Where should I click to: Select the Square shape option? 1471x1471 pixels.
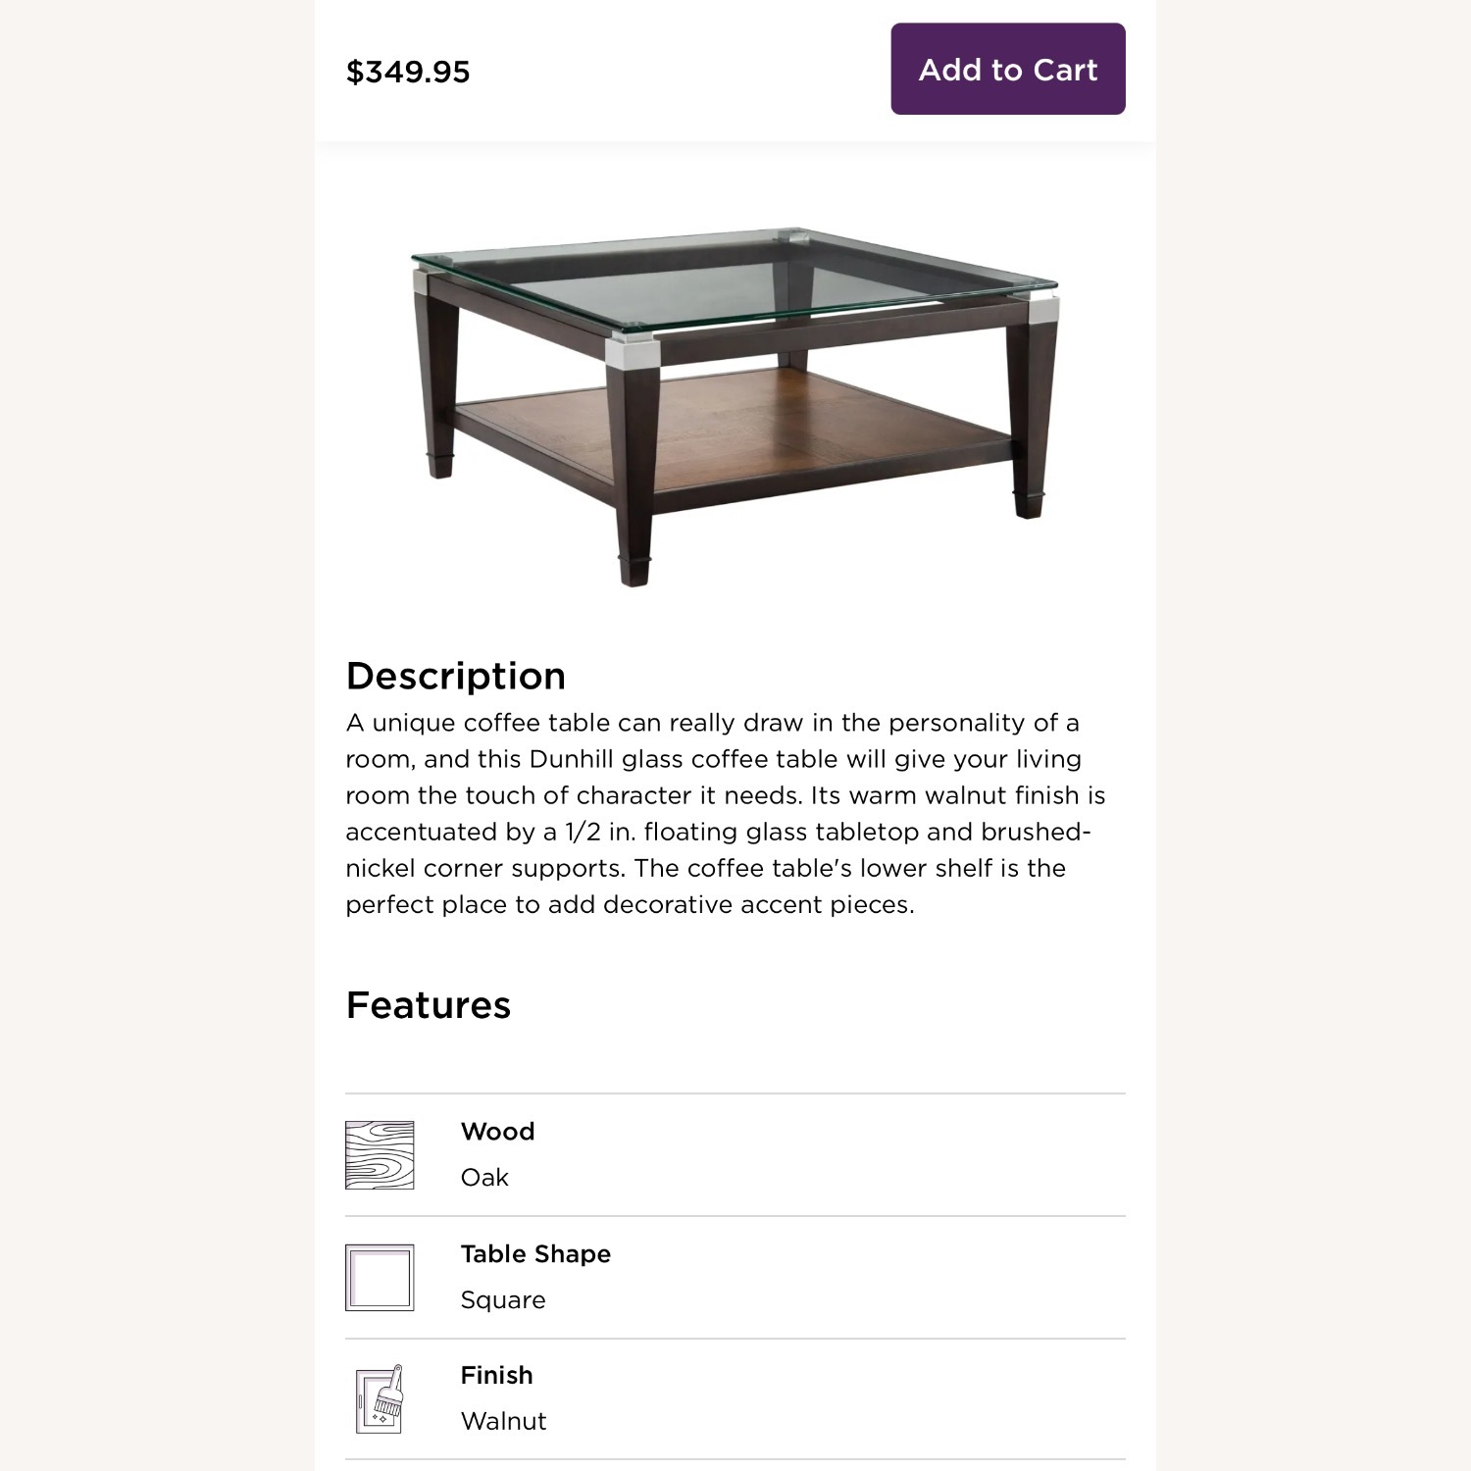pyautogui.click(x=503, y=1299)
